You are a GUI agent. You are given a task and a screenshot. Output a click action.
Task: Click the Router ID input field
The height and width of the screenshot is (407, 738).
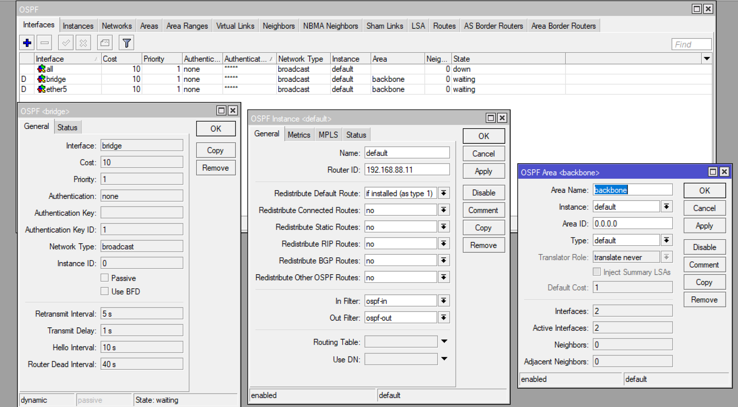407,170
